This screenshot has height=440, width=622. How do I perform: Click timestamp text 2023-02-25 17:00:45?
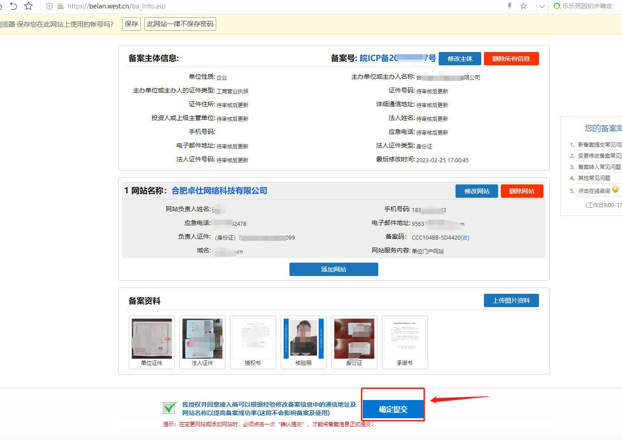click(x=442, y=160)
